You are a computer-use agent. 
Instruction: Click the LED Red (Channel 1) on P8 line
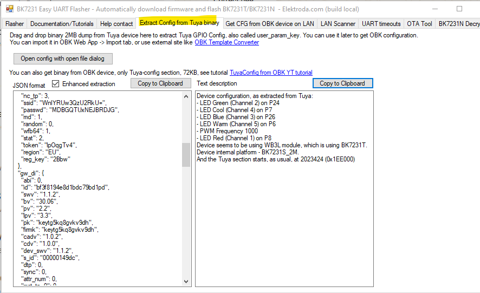[x=234, y=138]
